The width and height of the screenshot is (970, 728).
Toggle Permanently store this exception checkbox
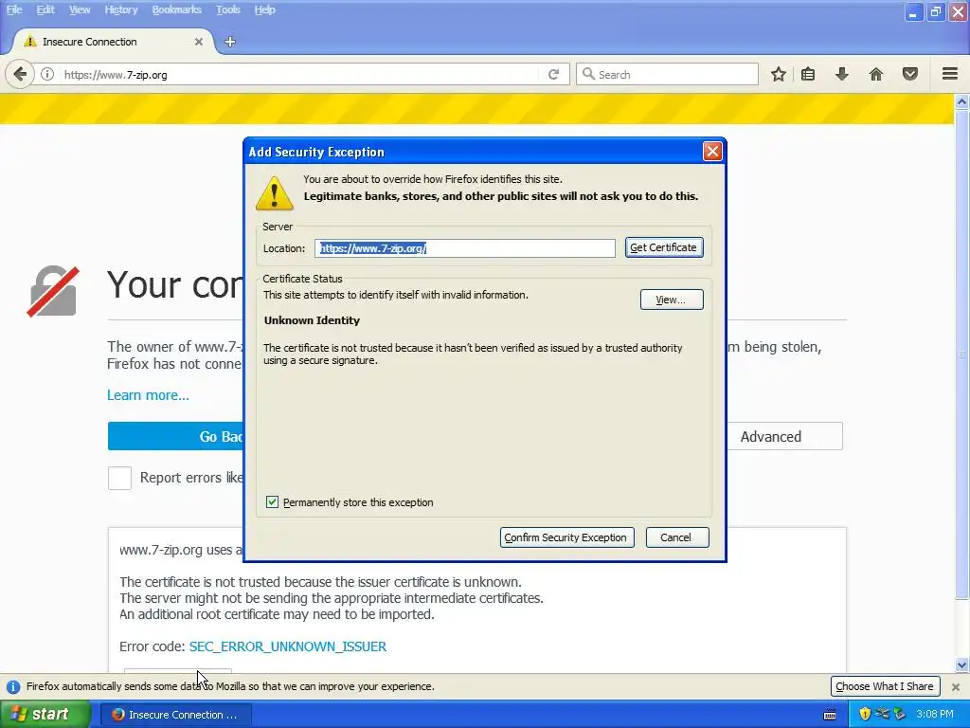pyautogui.click(x=272, y=502)
